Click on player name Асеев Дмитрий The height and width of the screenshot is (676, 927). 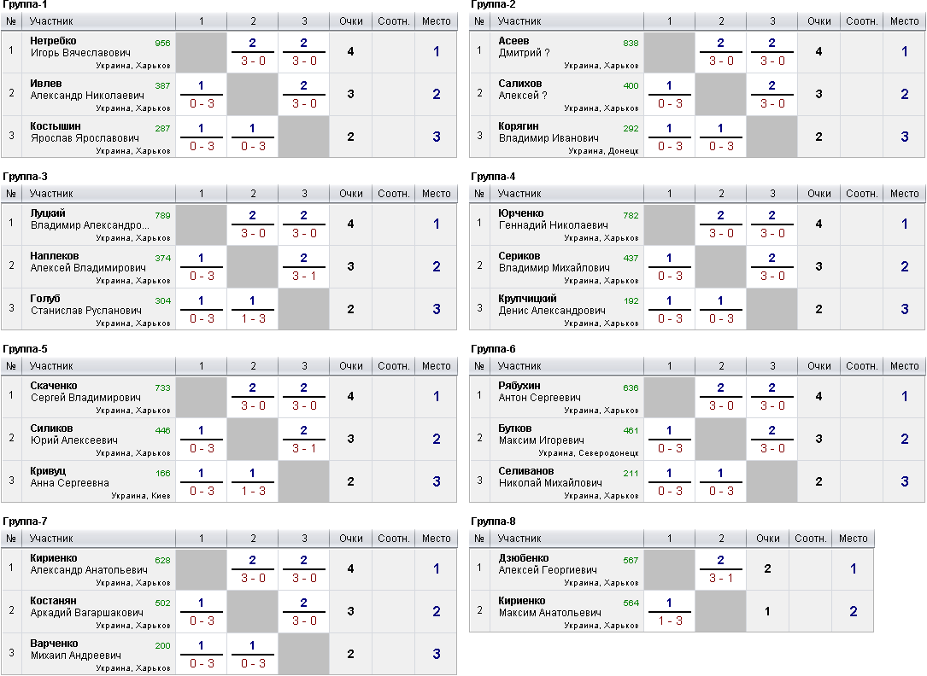pos(513,41)
